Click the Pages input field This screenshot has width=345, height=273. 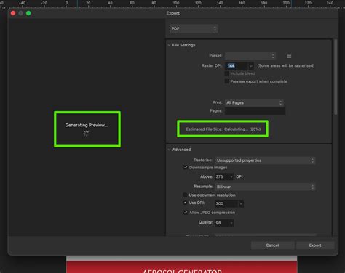[x=255, y=111]
